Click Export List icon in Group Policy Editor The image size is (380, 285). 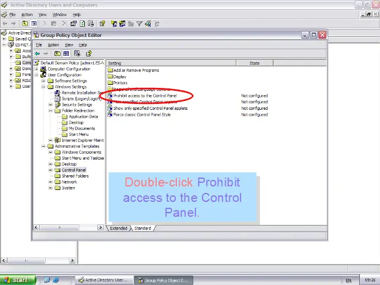(x=77, y=53)
